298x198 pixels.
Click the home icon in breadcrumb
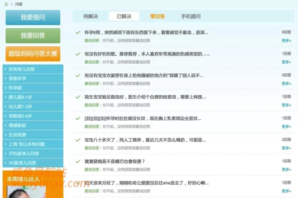(x=6, y=4)
